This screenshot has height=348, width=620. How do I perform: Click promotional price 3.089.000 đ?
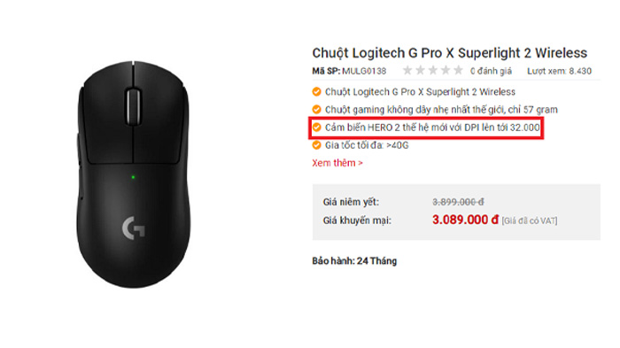[465, 220]
